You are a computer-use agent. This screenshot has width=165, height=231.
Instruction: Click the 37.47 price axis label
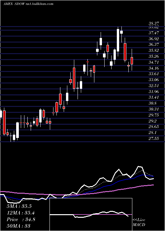point(154,33)
